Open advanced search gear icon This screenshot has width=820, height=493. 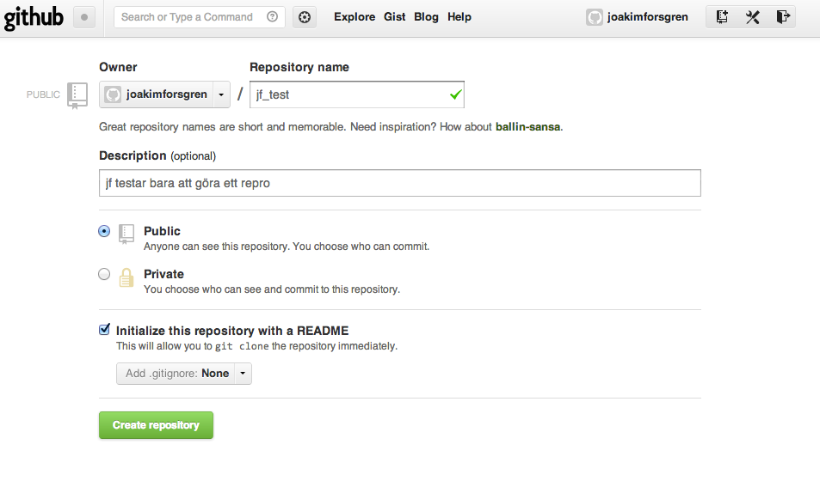coord(303,17)
